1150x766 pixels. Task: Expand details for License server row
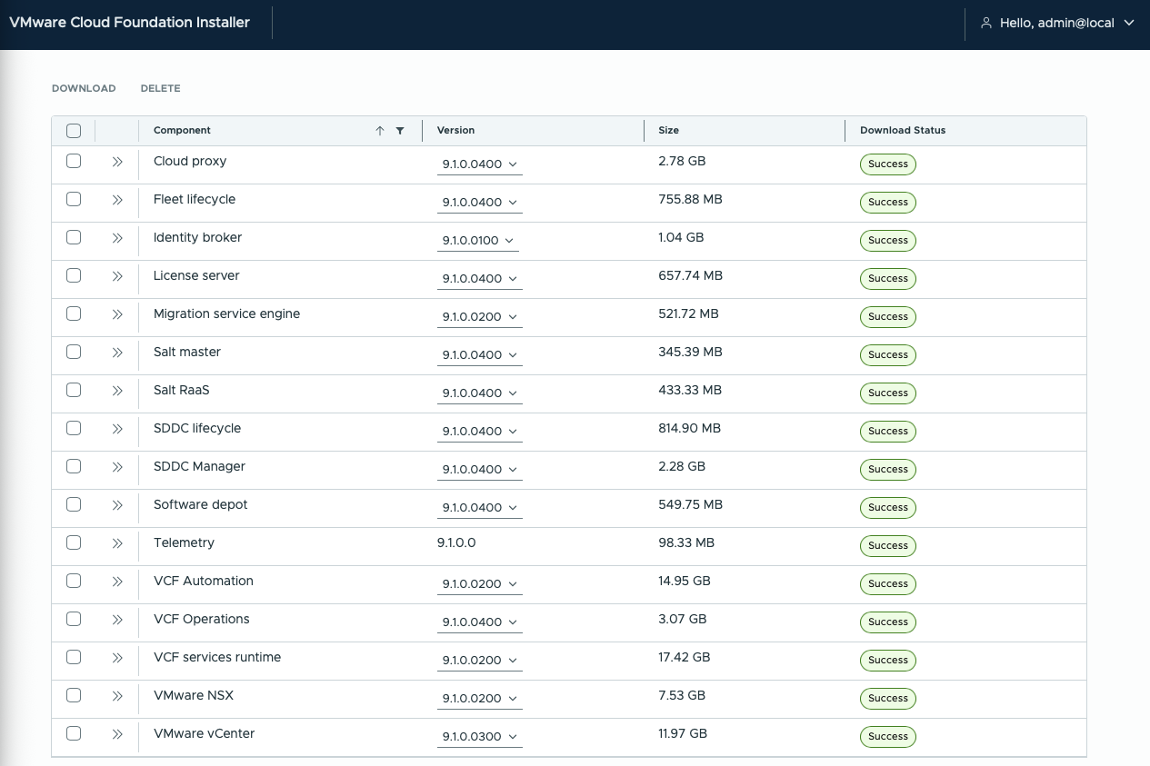pos(117,276)
